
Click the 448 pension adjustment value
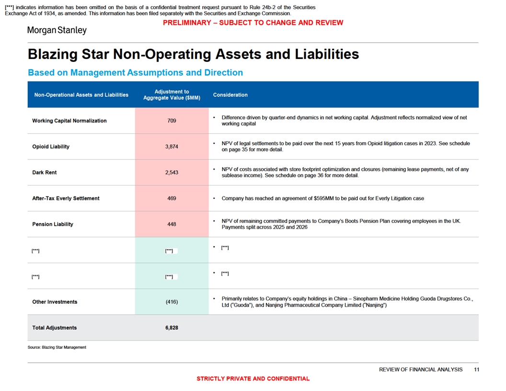pos(172,224)
